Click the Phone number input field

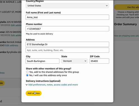pos(67,29)
